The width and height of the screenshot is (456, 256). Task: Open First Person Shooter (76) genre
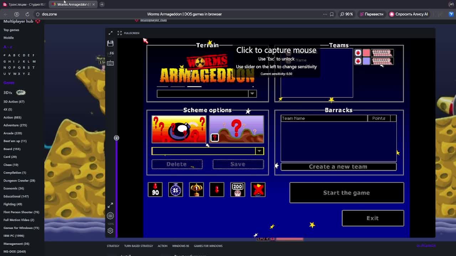pyautogui.click(x=21, y=212)
